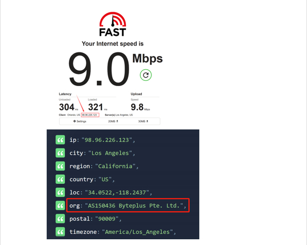The image size is (307, 245).
Task: Click the quote icon beside the ip line
Action: [60, 140]
